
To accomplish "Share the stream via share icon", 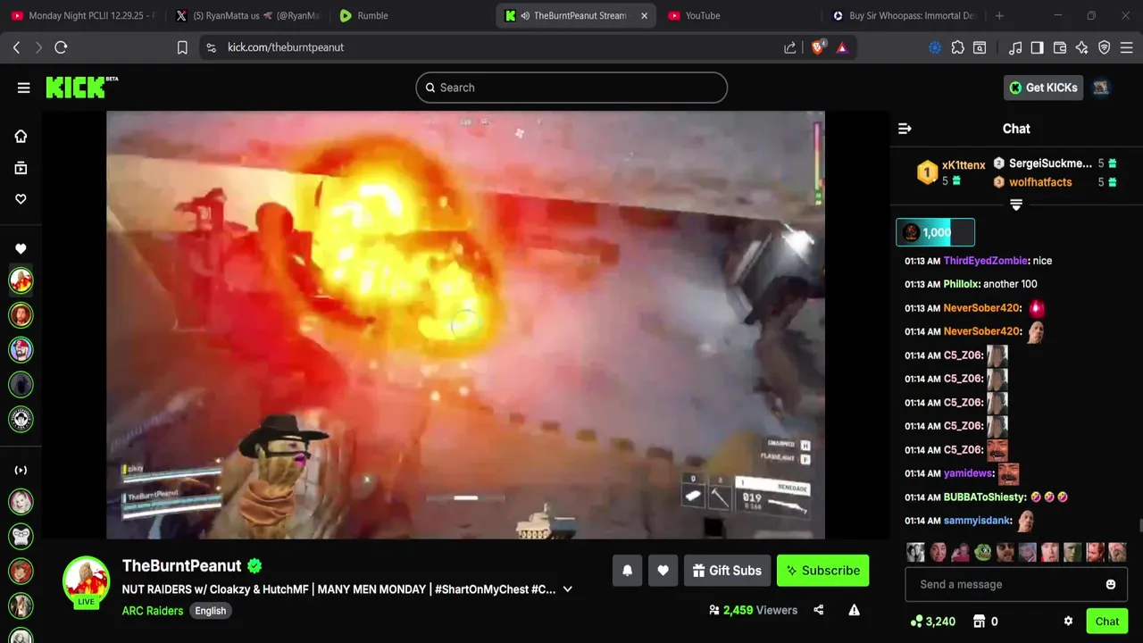I will pyautogui.click(x=819, y=610).
